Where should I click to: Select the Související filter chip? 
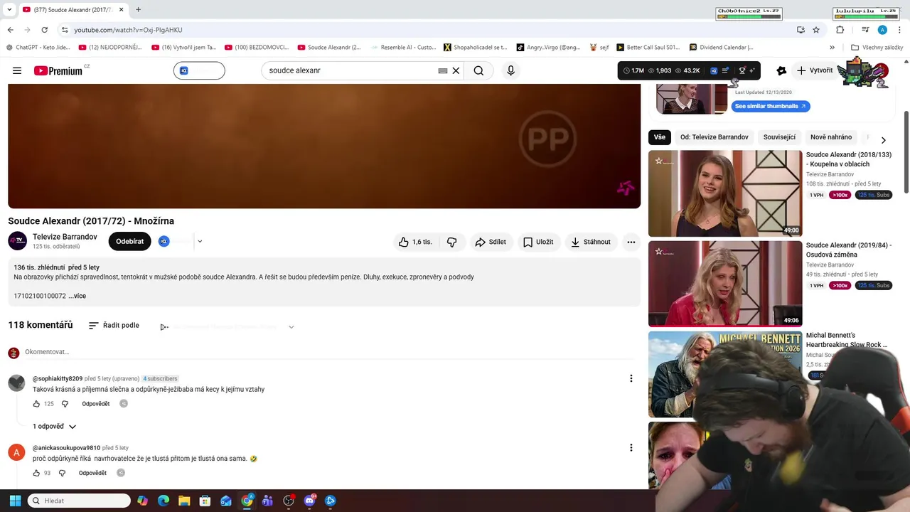[779, 137]
